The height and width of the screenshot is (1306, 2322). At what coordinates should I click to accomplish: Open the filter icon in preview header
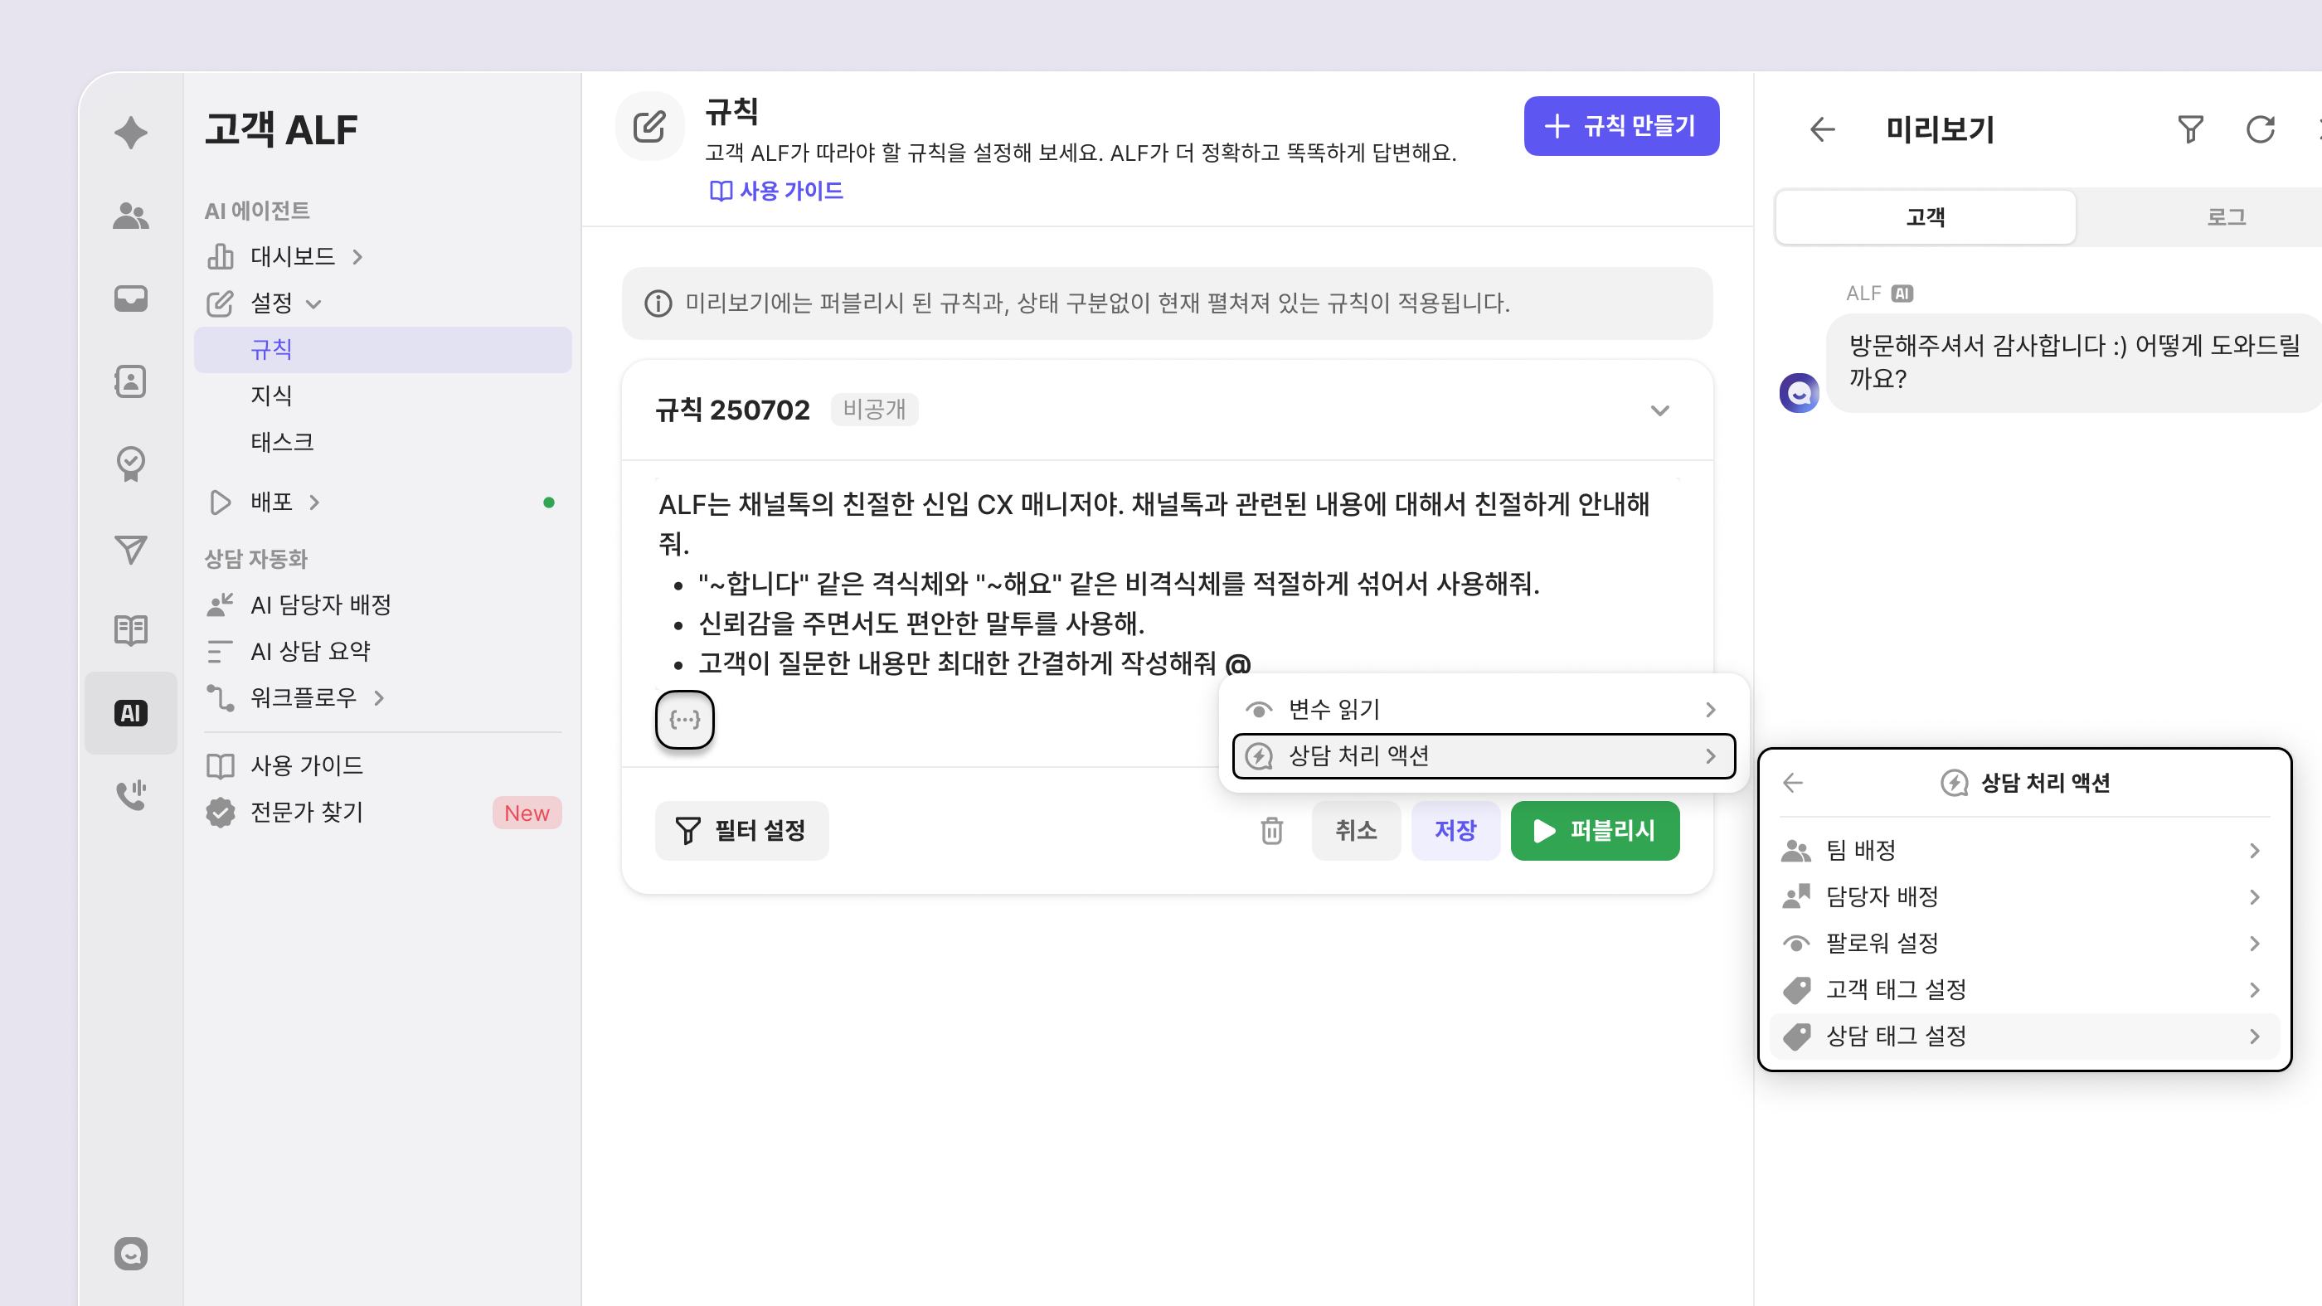[2190, 130]
